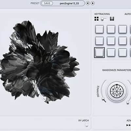Trigger the third pad in the bottom row
The width and height of the screenshot is (131, 131).
(x=122, y=52)
